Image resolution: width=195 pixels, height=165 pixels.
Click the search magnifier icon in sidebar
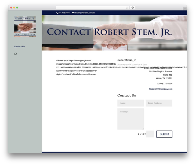coord(16,54)
